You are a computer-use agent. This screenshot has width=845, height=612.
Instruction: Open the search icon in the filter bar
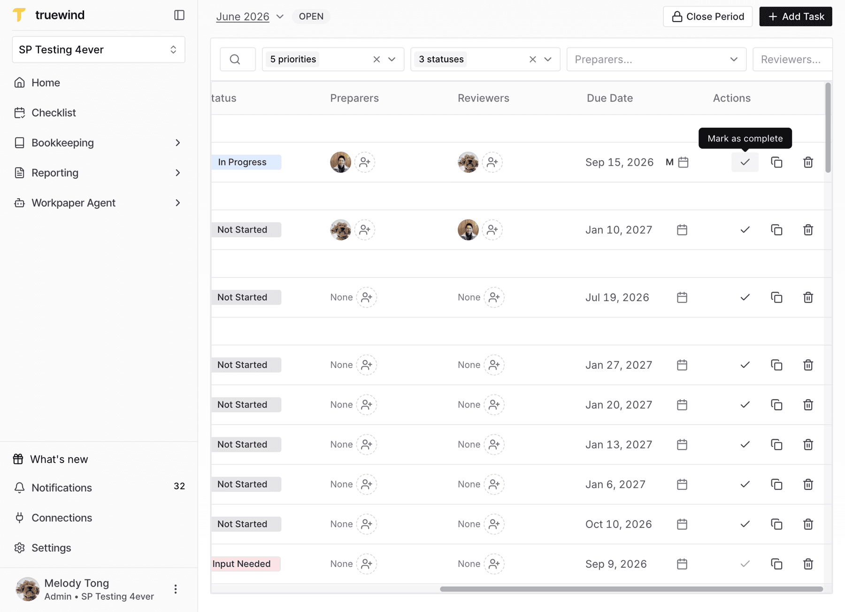pyautogui.click(x=235, y=59)
